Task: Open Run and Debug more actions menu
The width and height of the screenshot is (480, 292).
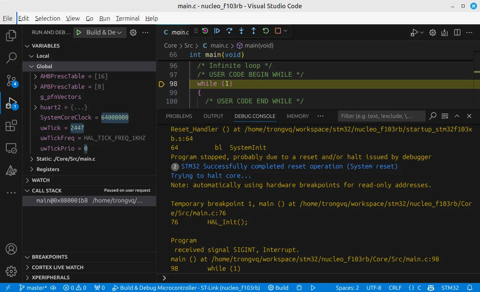Action: pyautogui.click(x=145, y=33)
